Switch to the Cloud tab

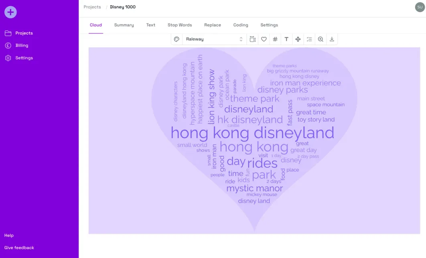tap(96, 25)
